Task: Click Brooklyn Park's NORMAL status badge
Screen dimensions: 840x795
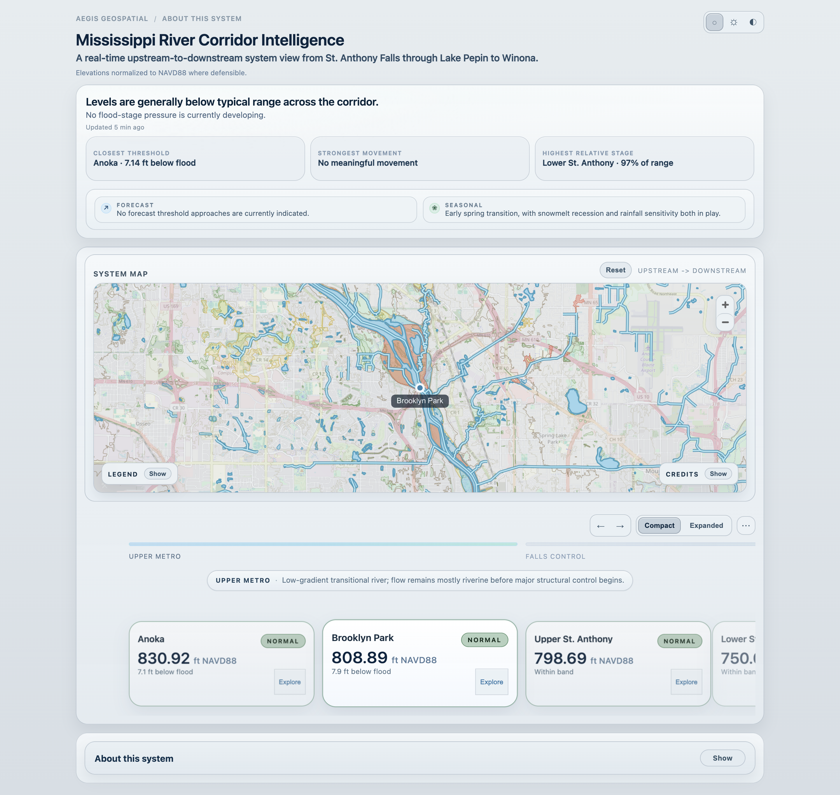Action: pyautogui.click(x=484, y=640)
